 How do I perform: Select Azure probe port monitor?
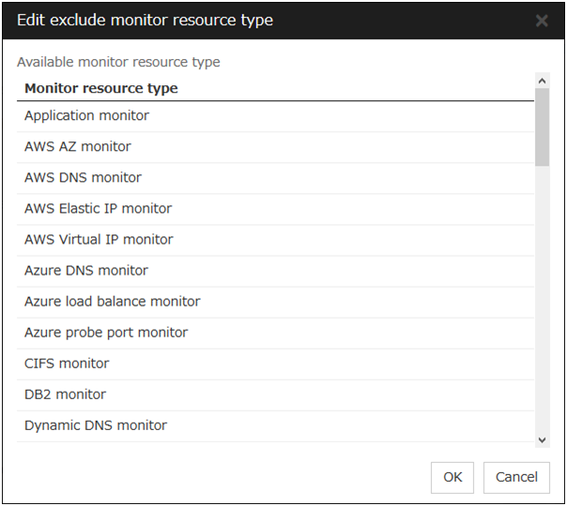pos(106,333)
